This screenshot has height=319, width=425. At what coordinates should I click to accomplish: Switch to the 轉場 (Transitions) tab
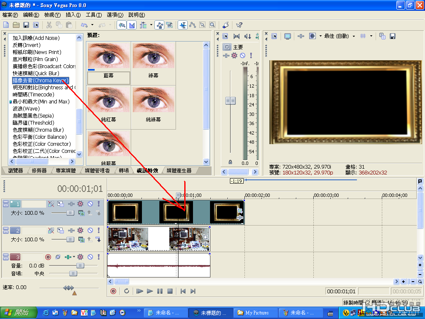tap(124, 171)
